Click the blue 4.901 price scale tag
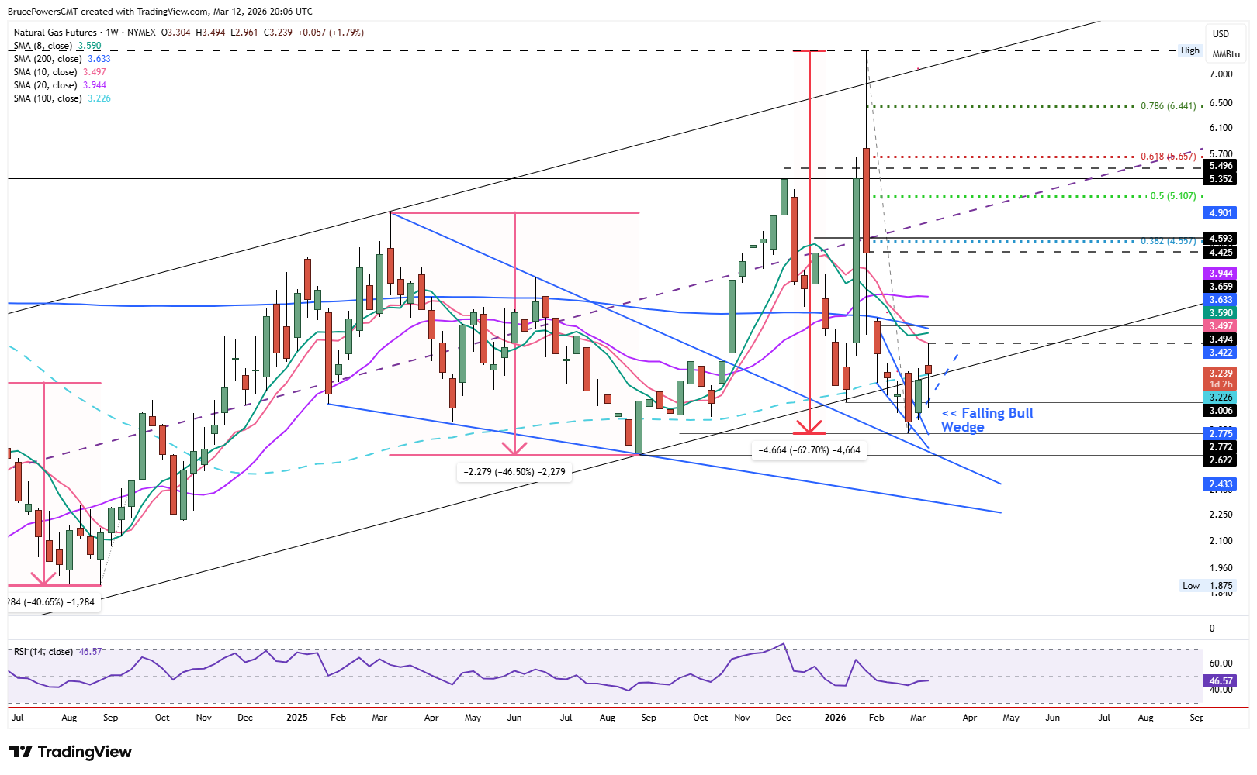1257x775 pixels. [1221, 213]
